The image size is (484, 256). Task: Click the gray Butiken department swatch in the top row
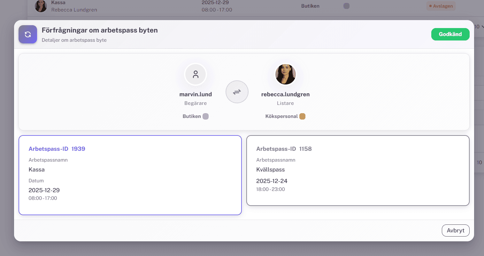pos(346,6)
